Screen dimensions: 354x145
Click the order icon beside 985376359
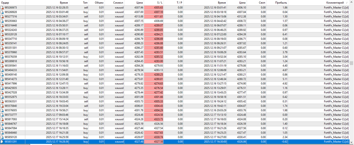pyautogui.click(x=2, y=57)
